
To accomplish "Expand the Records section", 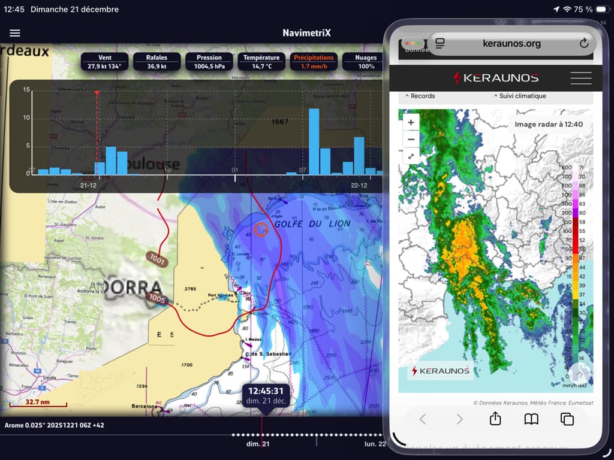I will (420, 96).
